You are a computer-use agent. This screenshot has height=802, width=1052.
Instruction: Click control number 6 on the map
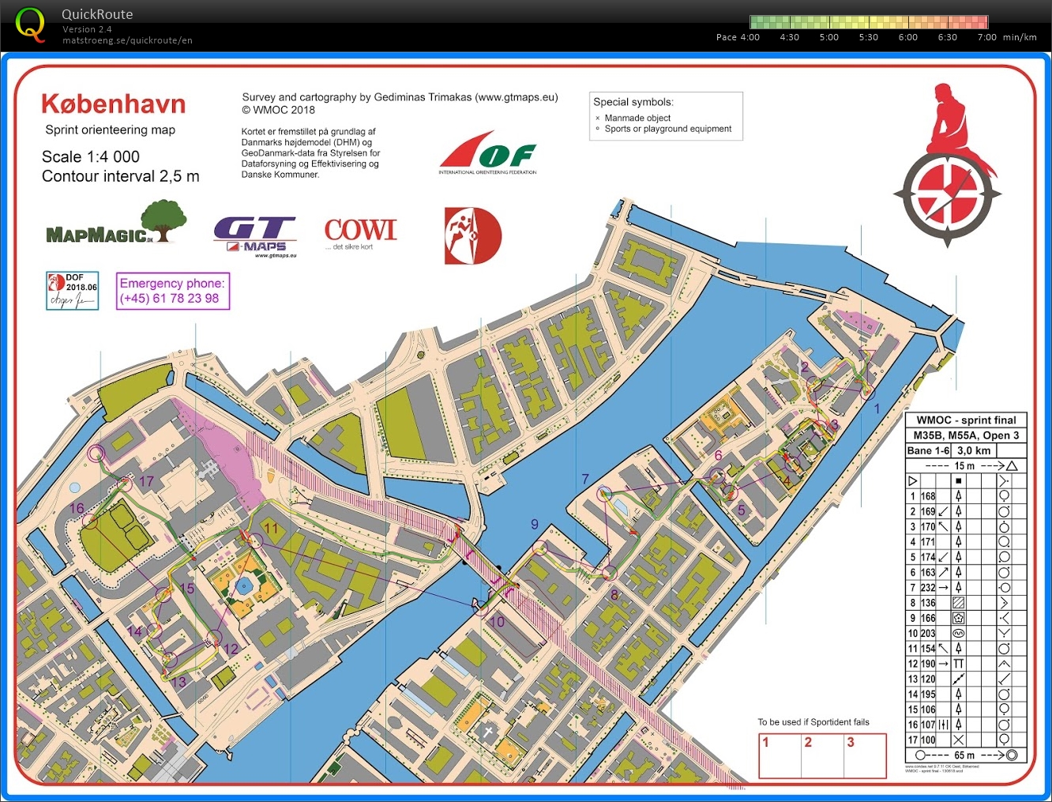coord(718,455)
